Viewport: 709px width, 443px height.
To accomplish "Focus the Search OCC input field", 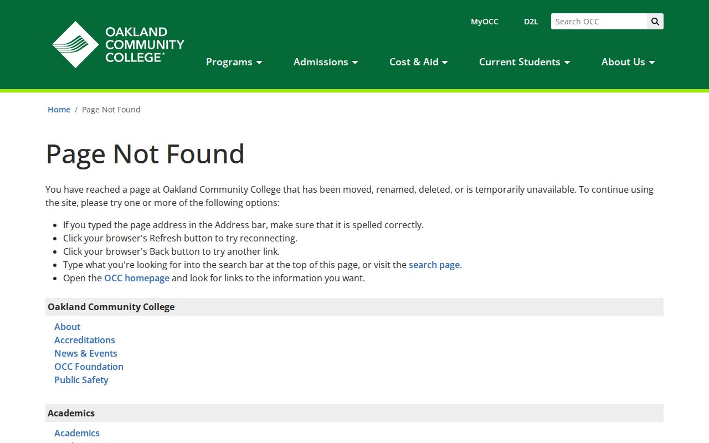I will click(599, 22).
